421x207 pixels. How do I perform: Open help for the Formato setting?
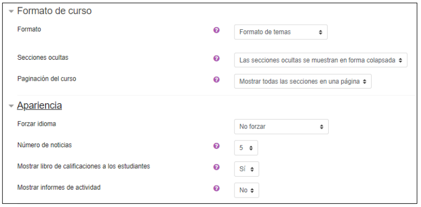click(x=217, y=30)
